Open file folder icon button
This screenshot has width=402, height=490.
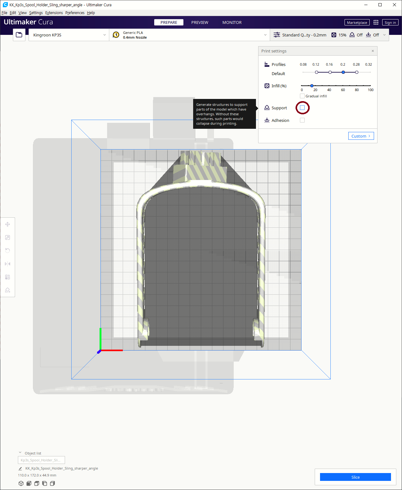tap(19, 35)
